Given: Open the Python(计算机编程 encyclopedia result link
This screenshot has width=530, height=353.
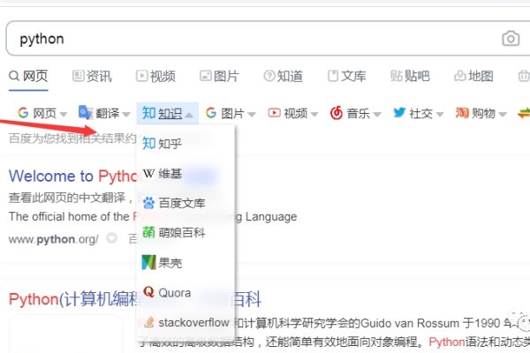Looking at the screenshot, I should point(73,299).
